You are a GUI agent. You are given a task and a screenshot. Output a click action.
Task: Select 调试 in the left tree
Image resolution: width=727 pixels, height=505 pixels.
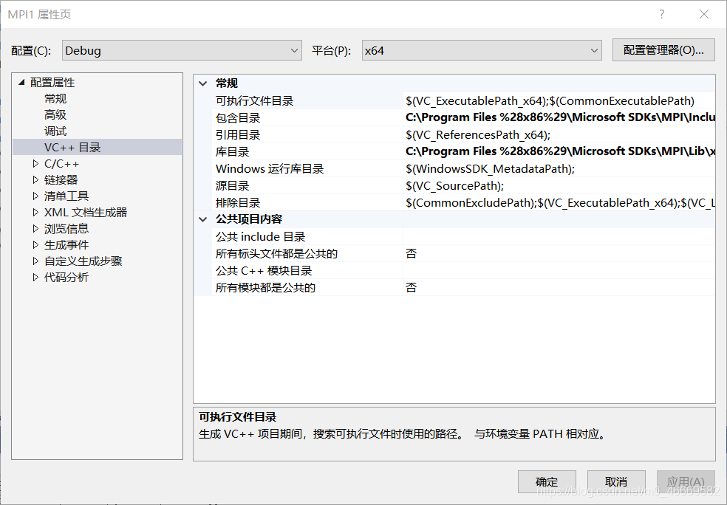point(55,131)
